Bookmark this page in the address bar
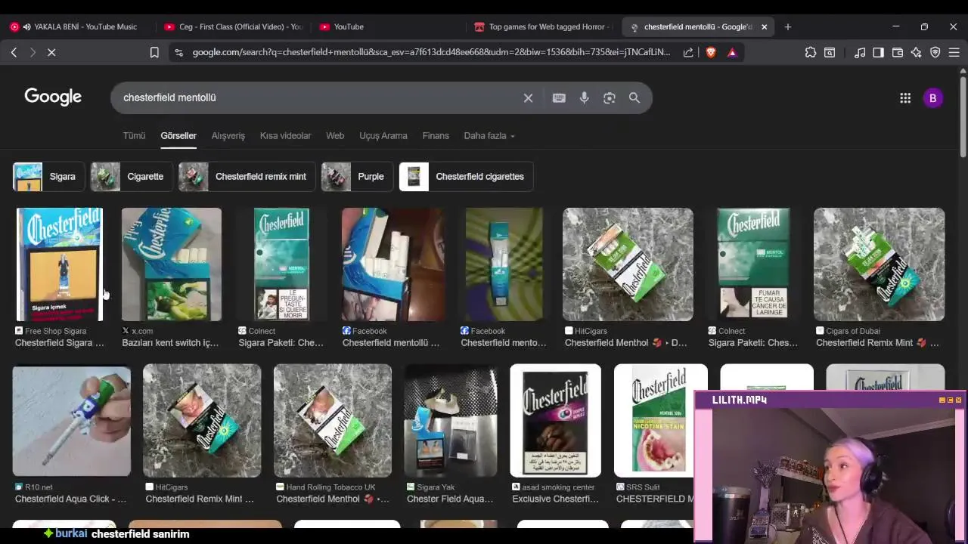Image resolution: width=968 pixels, height=544 pixels. (x=154, y=52)
